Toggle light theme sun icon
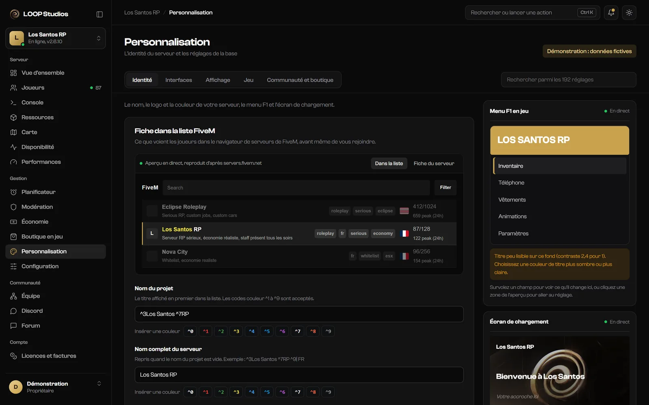This screenshot has height=405, width=649. [629, 13]
